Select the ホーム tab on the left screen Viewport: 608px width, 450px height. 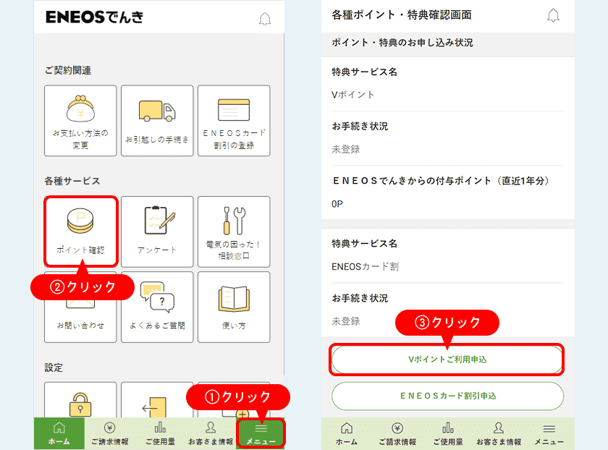(59, 433)
